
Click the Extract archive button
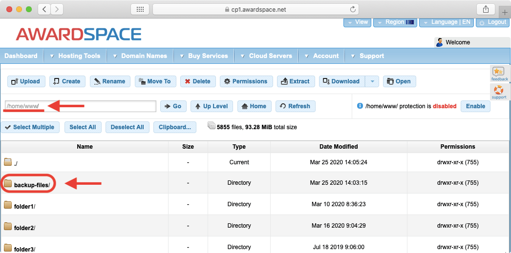coord(296,81)
